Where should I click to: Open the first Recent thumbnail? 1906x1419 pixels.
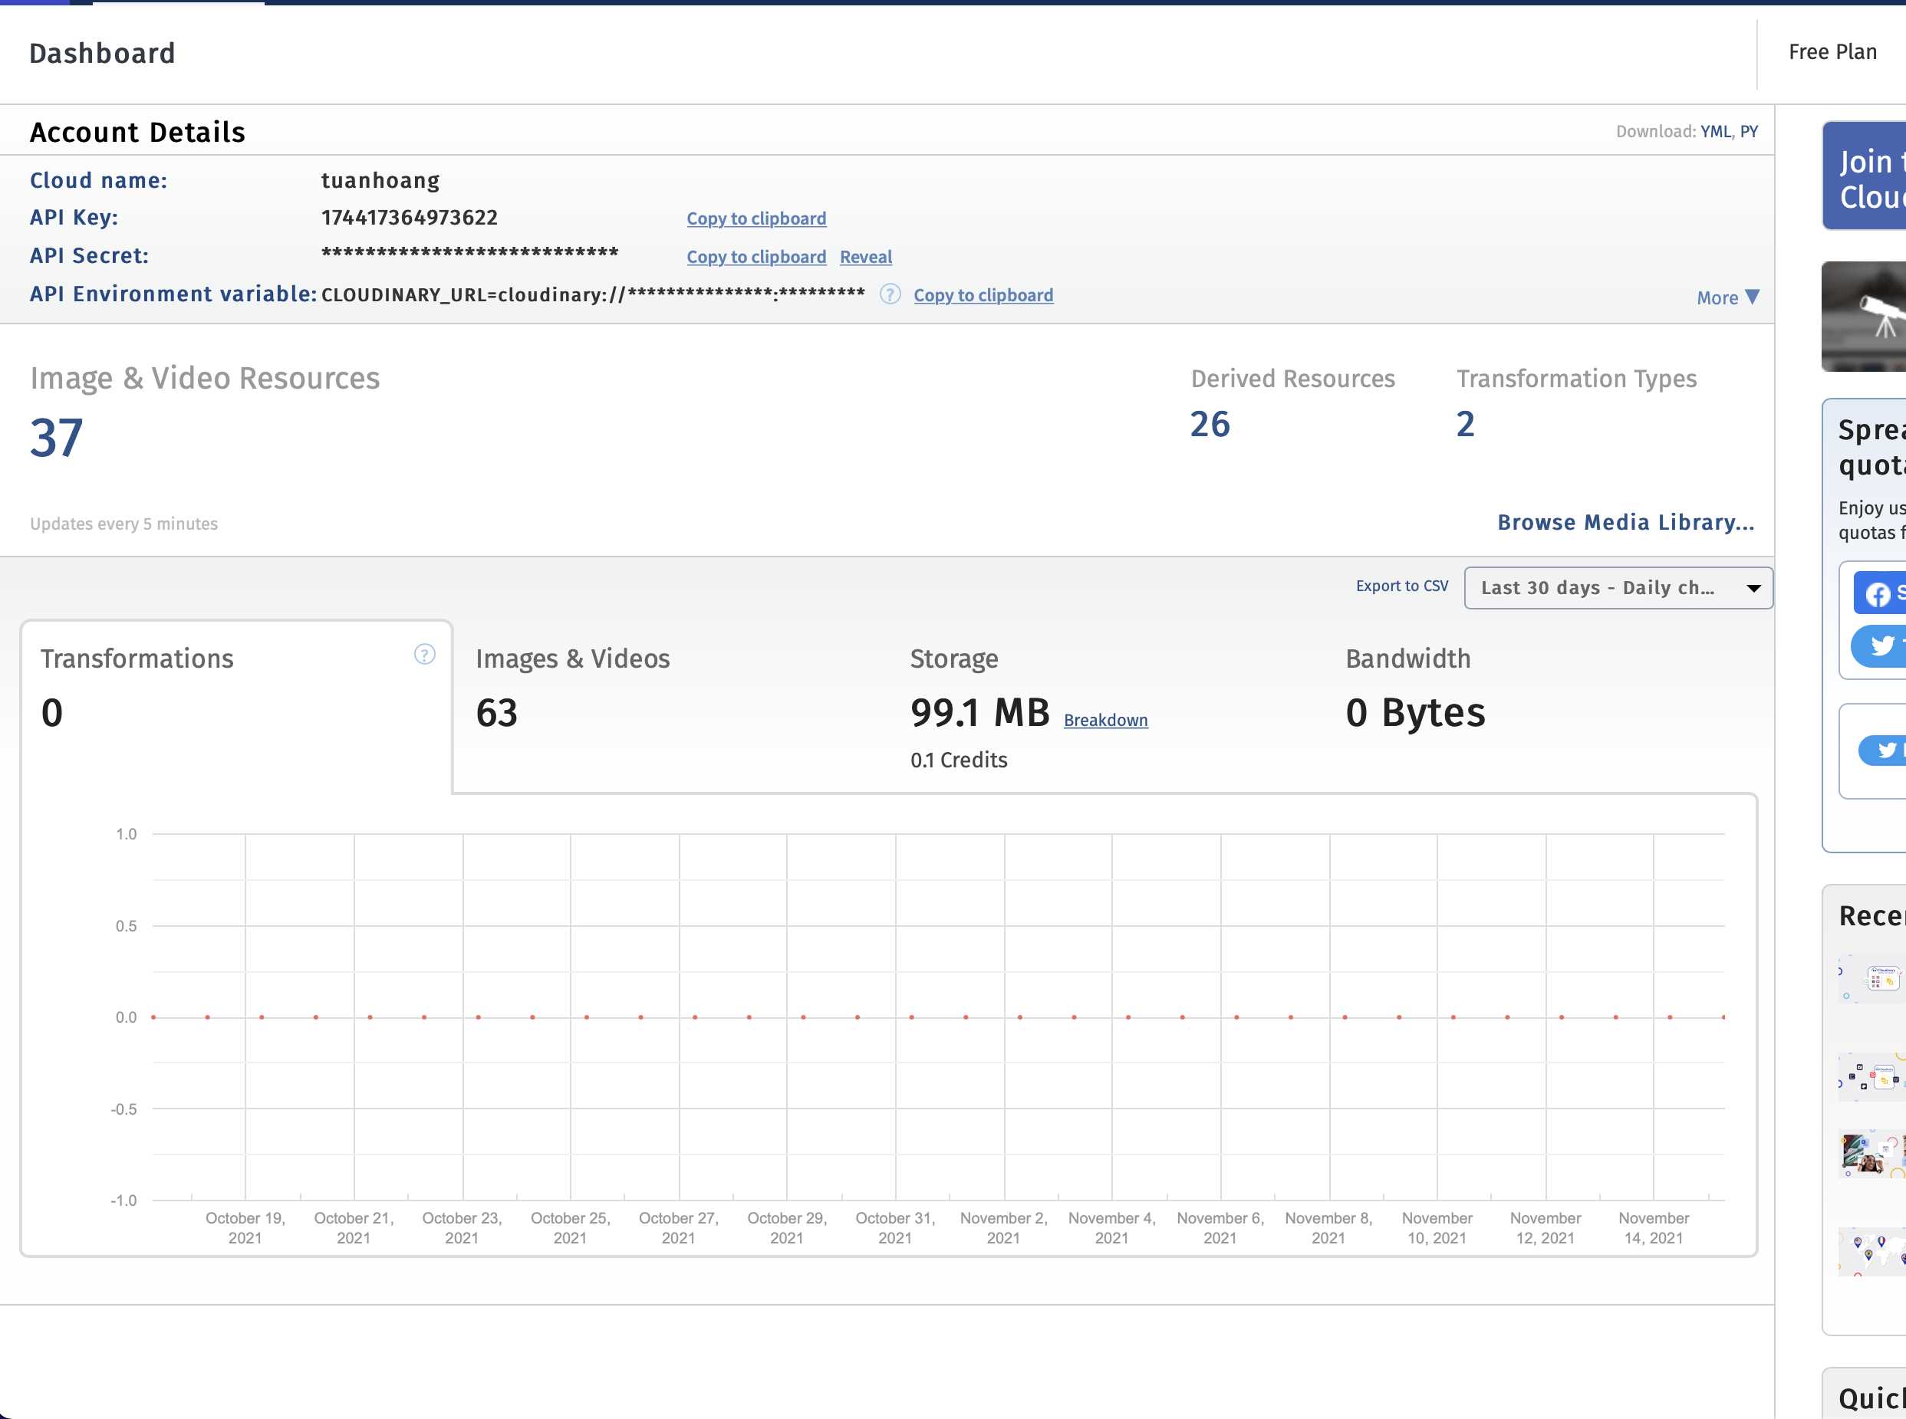click(x=1872, y=979)
